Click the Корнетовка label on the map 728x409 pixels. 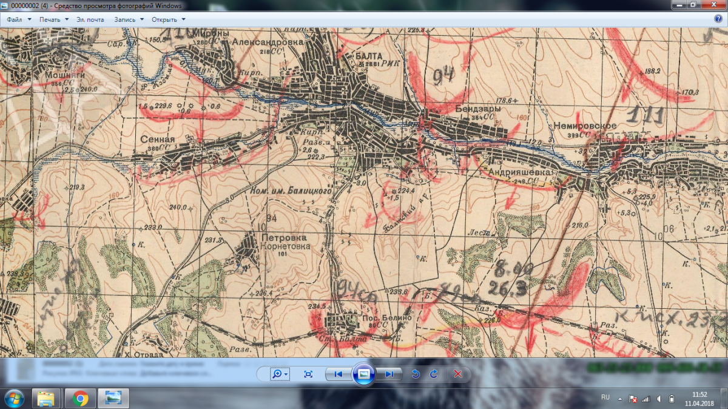pos(285,246)
